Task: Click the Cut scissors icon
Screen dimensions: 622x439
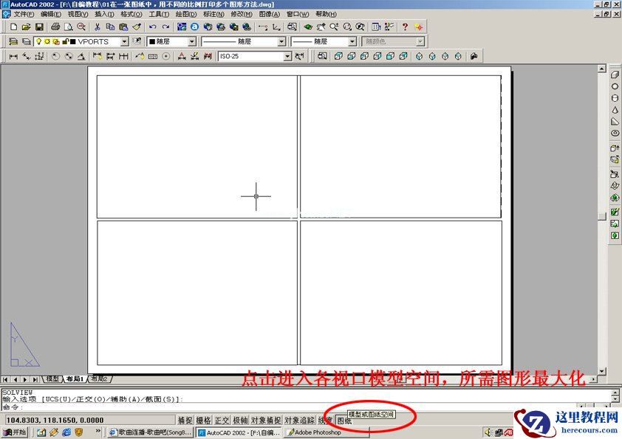Action: [x=98, y=27]
